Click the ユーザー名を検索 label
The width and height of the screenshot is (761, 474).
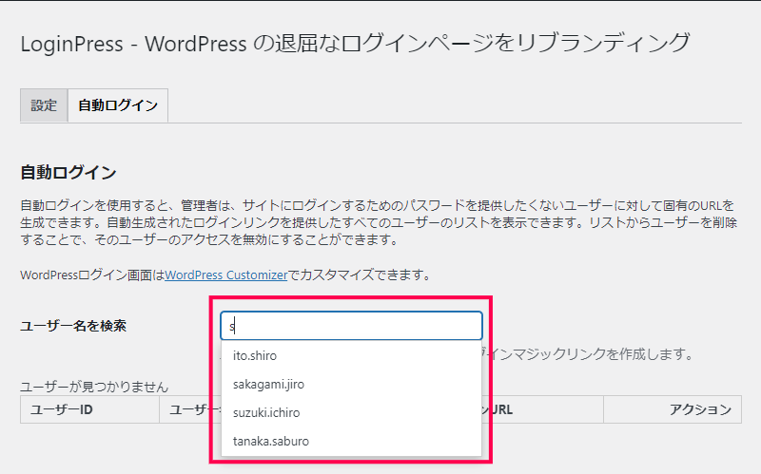73,326
